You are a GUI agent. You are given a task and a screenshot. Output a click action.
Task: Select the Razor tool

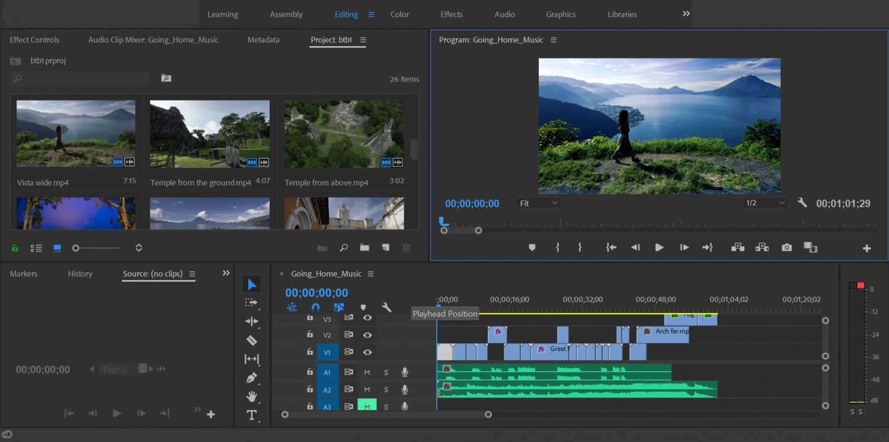pos(252,340)
